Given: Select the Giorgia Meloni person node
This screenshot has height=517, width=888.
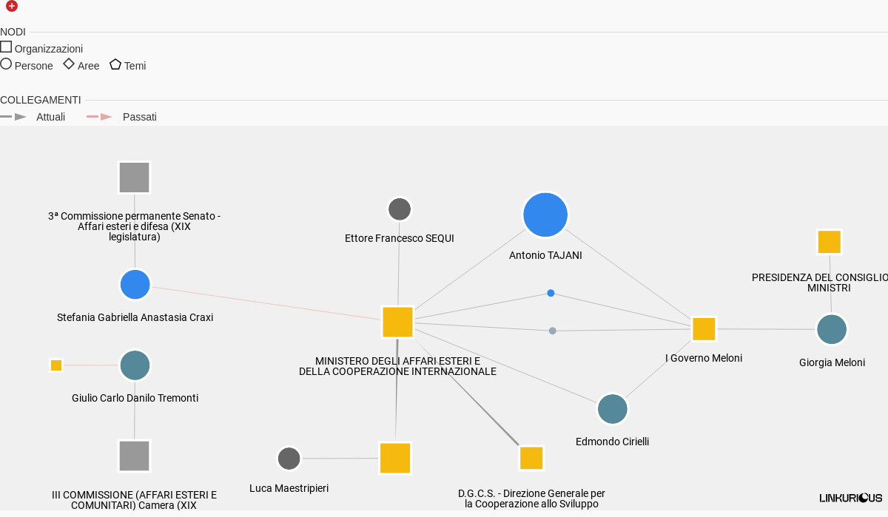Looking at the screenshot, I should (x=832, y=329).
